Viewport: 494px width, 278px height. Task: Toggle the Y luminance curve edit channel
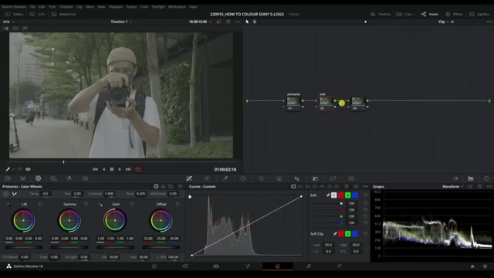(333, 195)
